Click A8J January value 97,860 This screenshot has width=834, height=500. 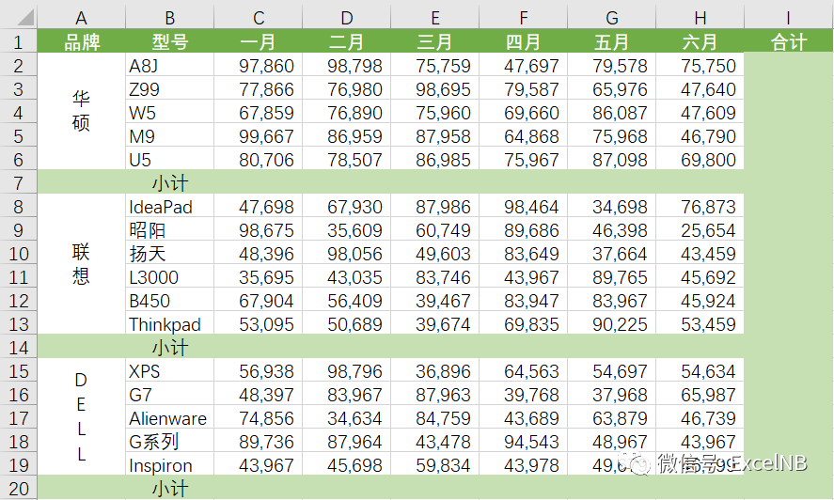pyautogui.click(x=259, y=65)
